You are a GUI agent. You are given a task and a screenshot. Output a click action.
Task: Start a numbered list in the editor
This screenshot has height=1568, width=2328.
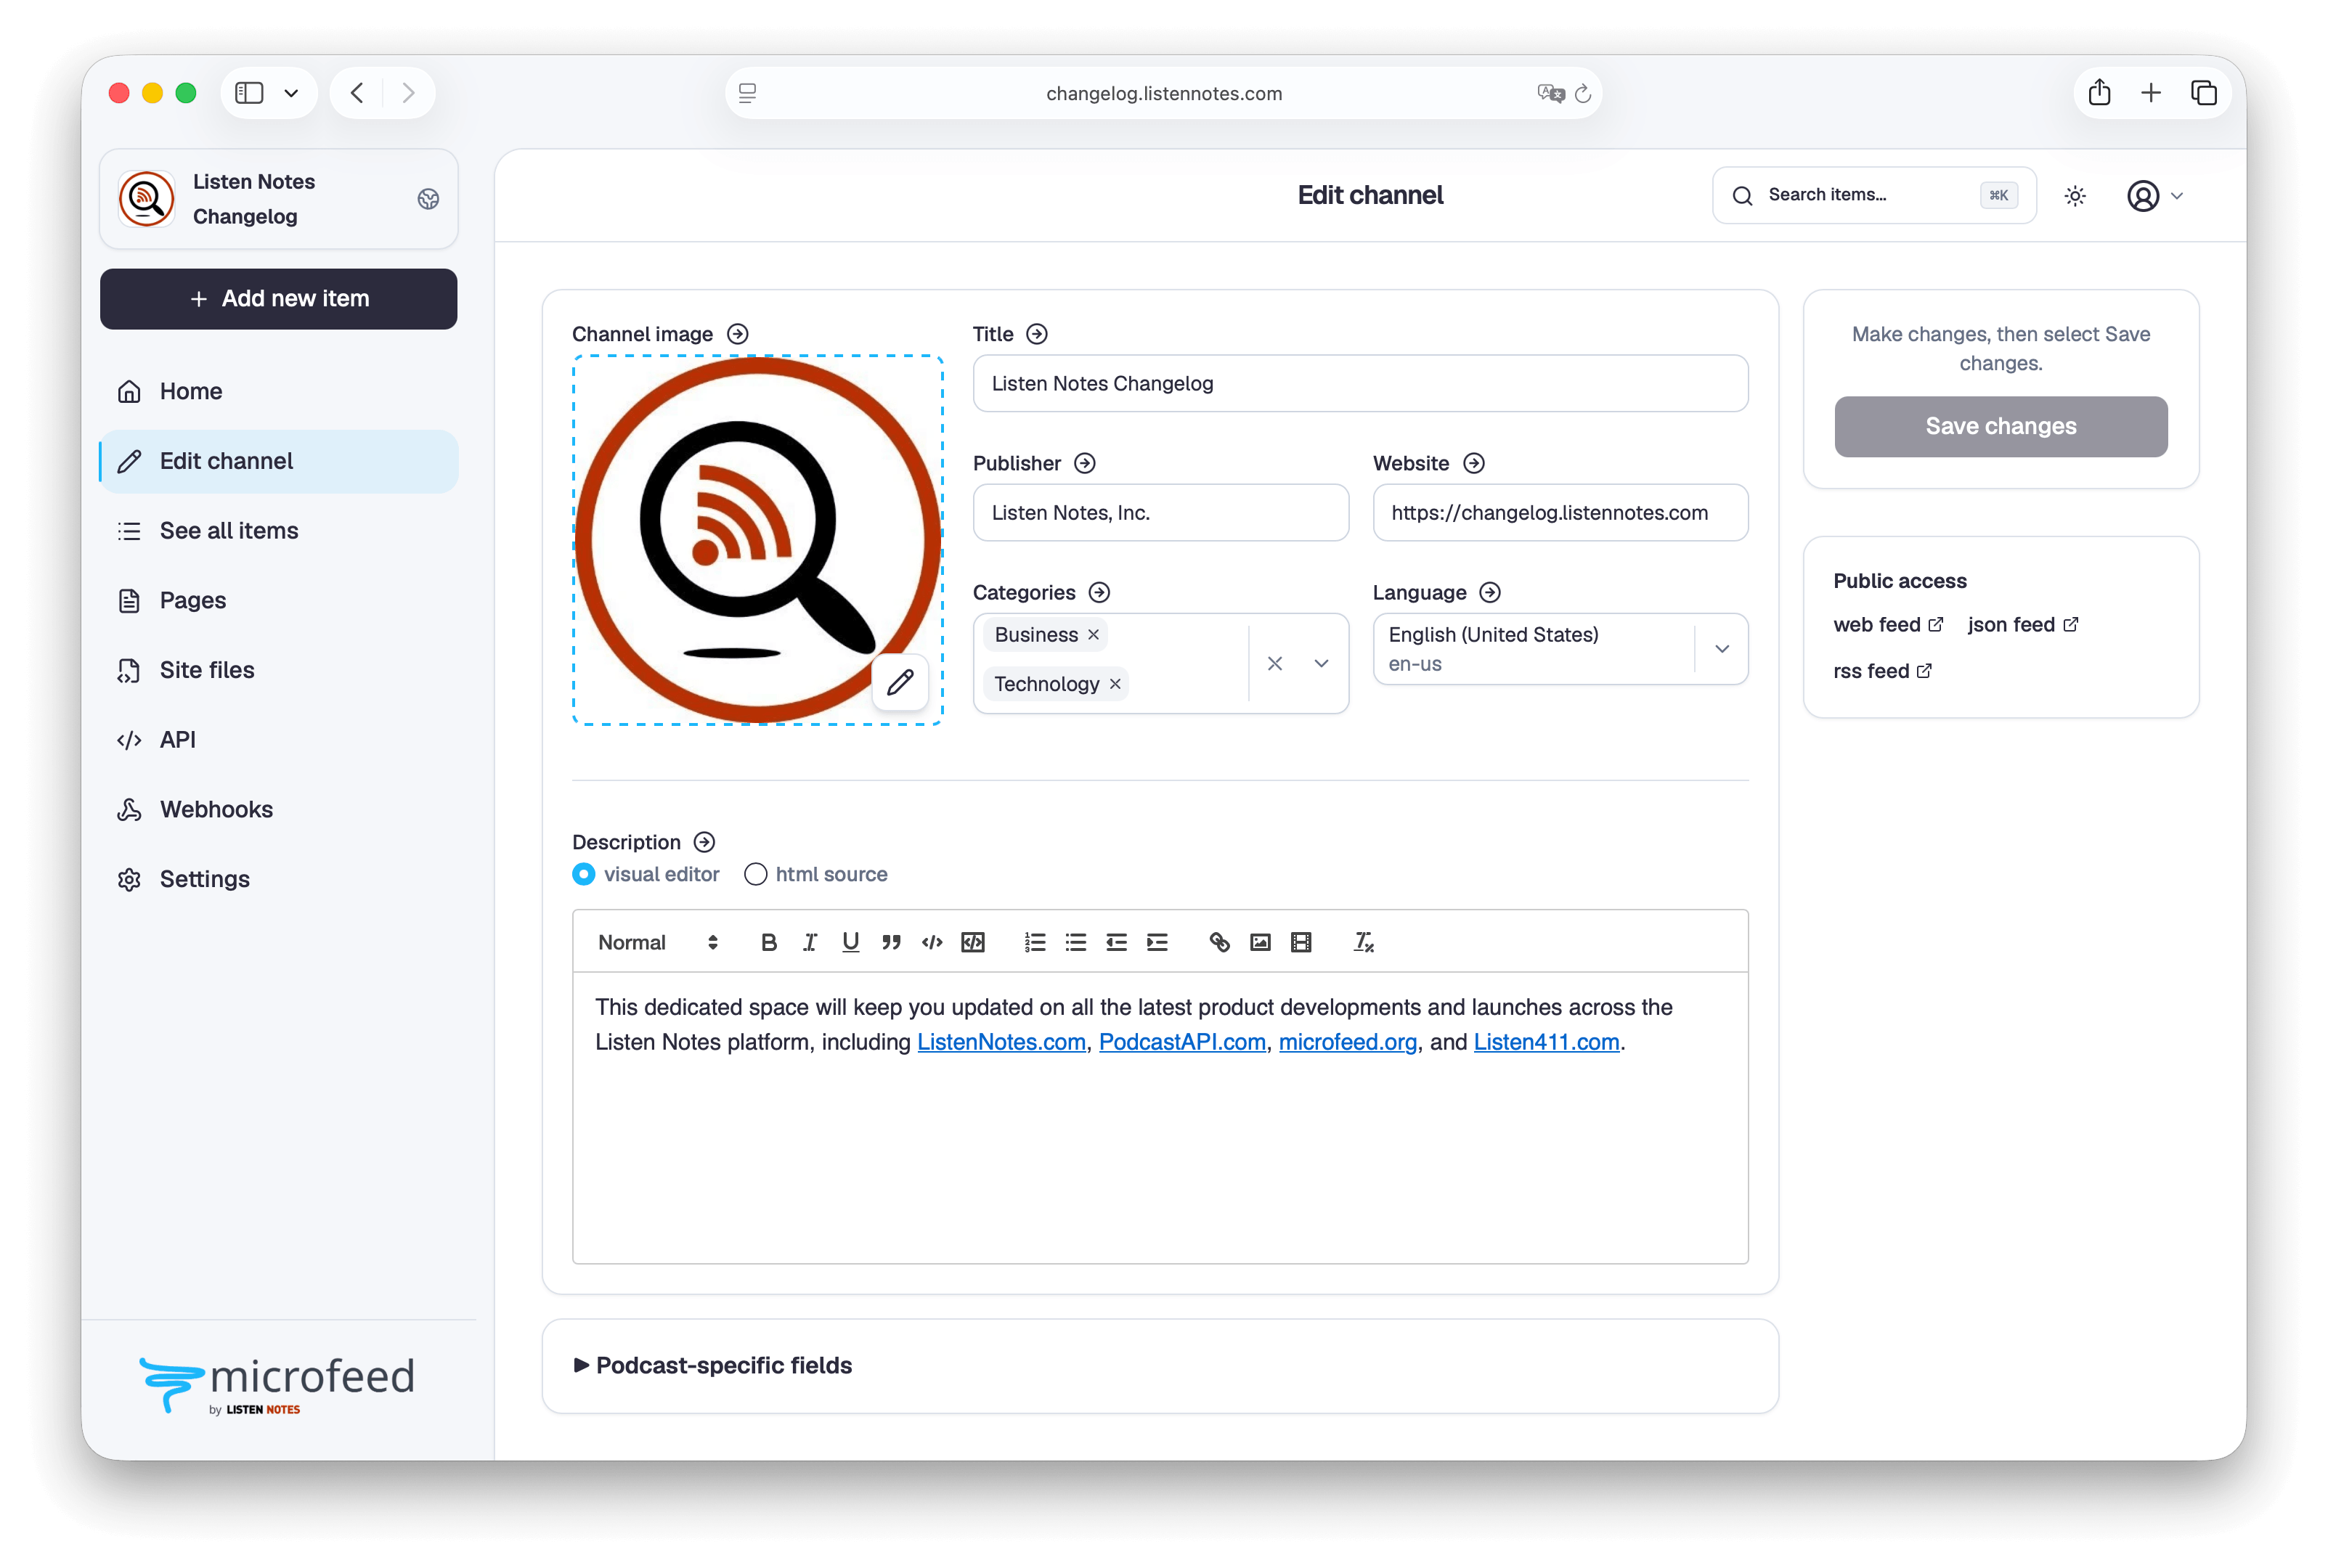tap(1035, 942)
